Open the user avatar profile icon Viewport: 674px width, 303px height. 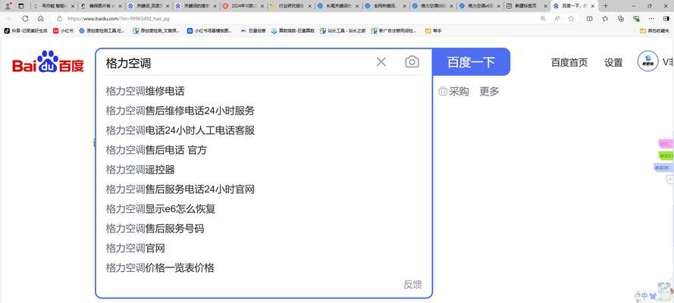(x=647, y=61)
